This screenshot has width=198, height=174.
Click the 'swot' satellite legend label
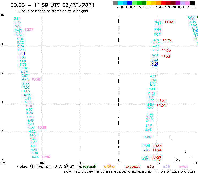point(184,167)
